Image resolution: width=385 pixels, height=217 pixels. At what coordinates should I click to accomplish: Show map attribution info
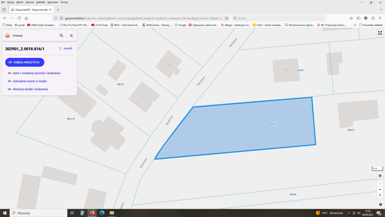380,204
